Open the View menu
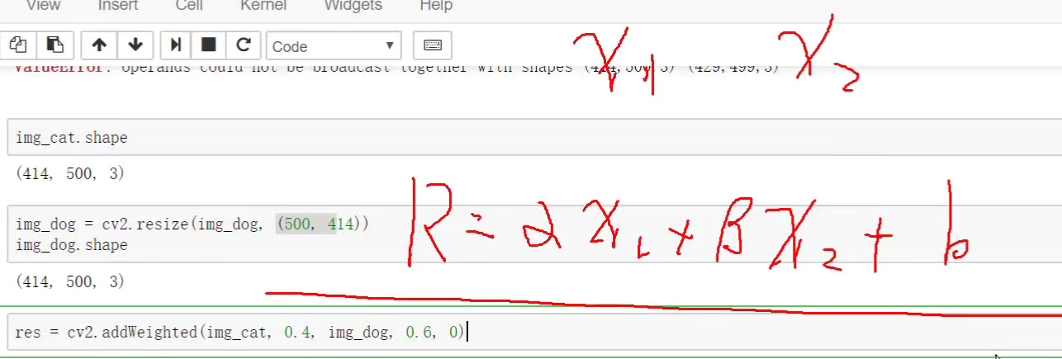The height and width of the screenshot is (359, 1062). (43, 6)
